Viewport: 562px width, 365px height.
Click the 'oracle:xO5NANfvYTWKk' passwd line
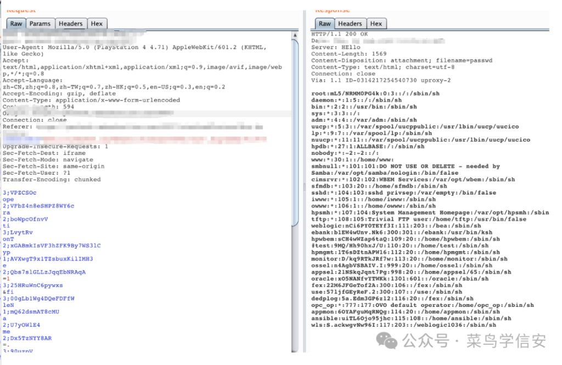pyautogui.click(x=400, y=279)
